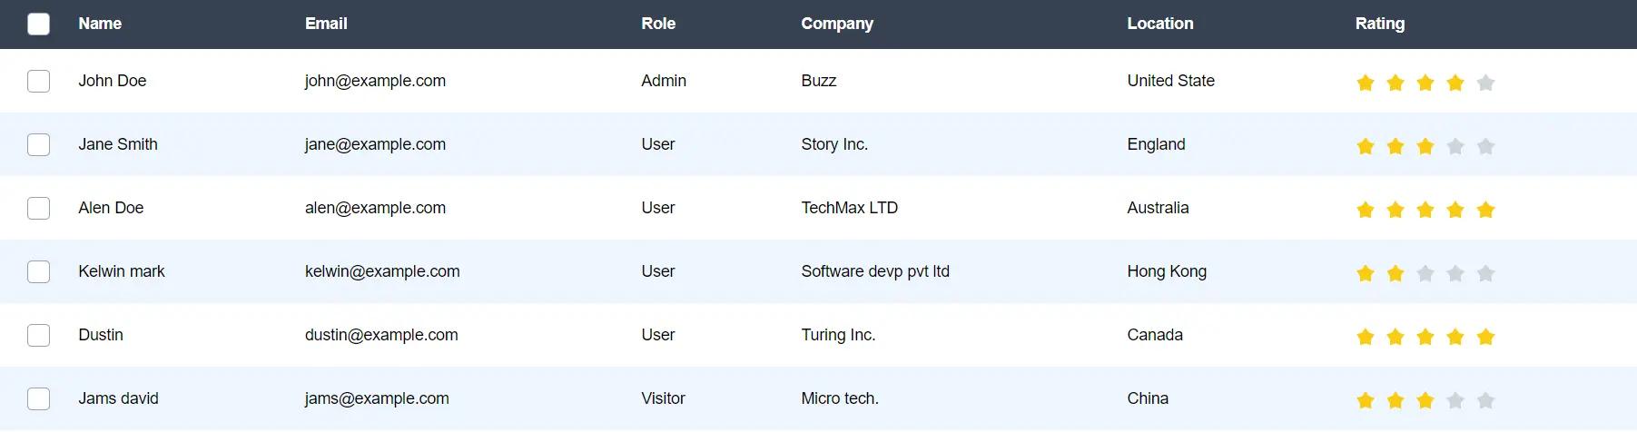This screenshot has height=432, width=1637.
Task: Click the Company column header
Action: point(837,24)
